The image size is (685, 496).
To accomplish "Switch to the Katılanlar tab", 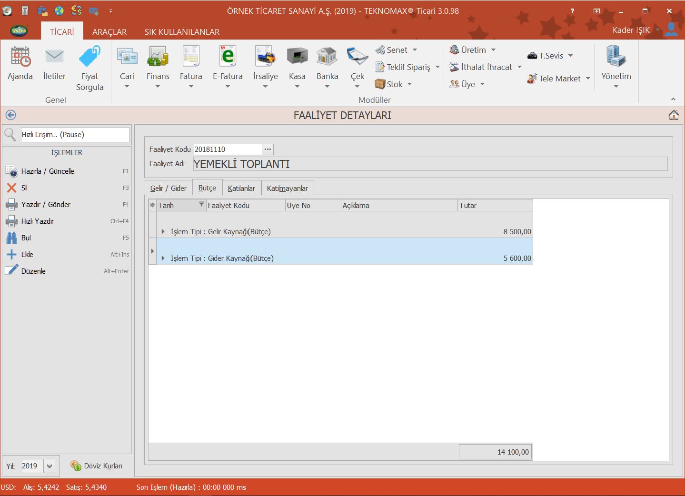I will [x=241, y=188].
